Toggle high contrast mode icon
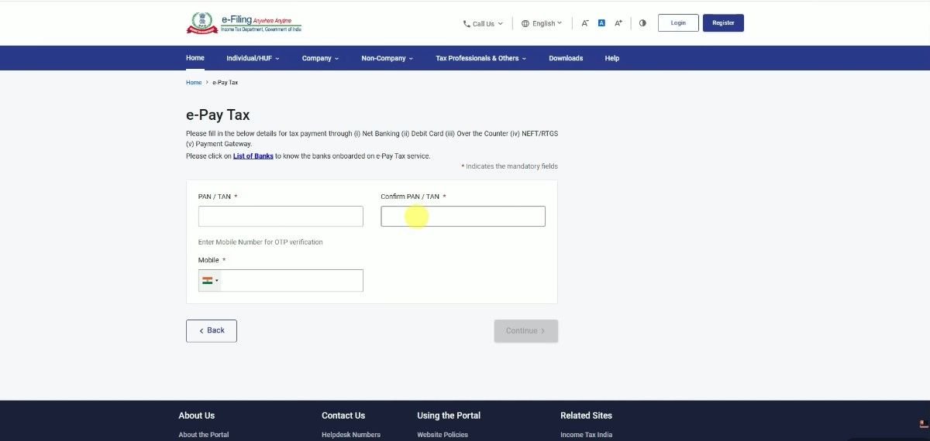 tap(642, 23)
